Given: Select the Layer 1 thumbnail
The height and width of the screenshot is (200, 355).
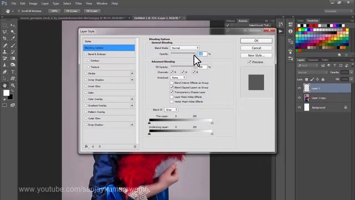Looking at the screenshot, I should click(x=307, y=88).
